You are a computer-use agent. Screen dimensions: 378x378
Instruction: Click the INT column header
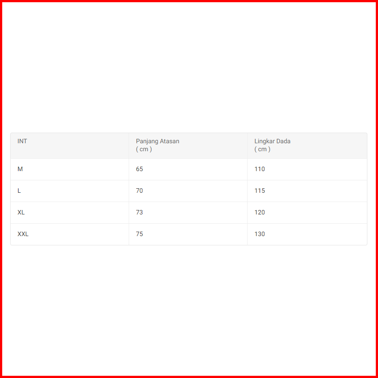(22, 141)
